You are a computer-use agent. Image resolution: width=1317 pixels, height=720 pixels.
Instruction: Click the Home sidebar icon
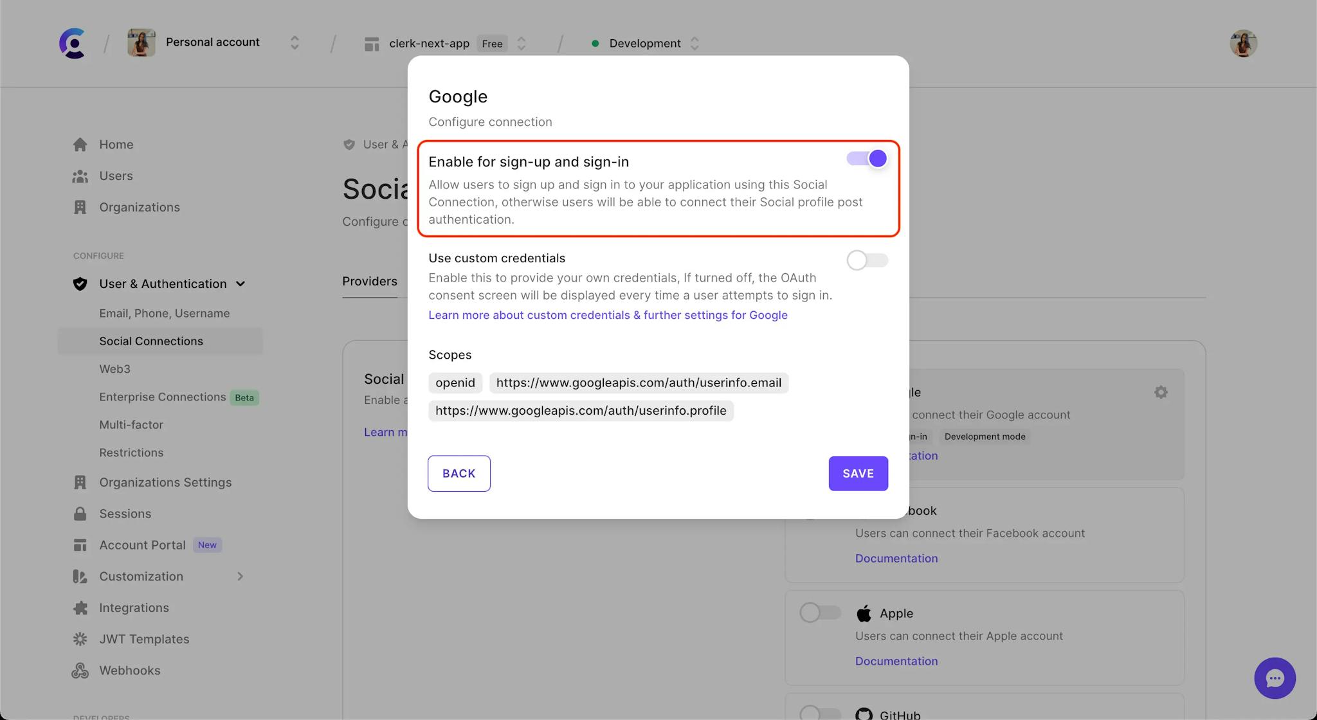(80, 143)
